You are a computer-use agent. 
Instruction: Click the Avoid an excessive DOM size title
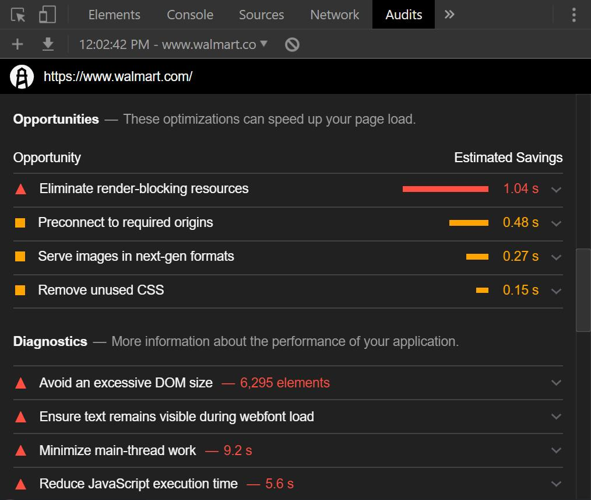[x=126, y=383]
